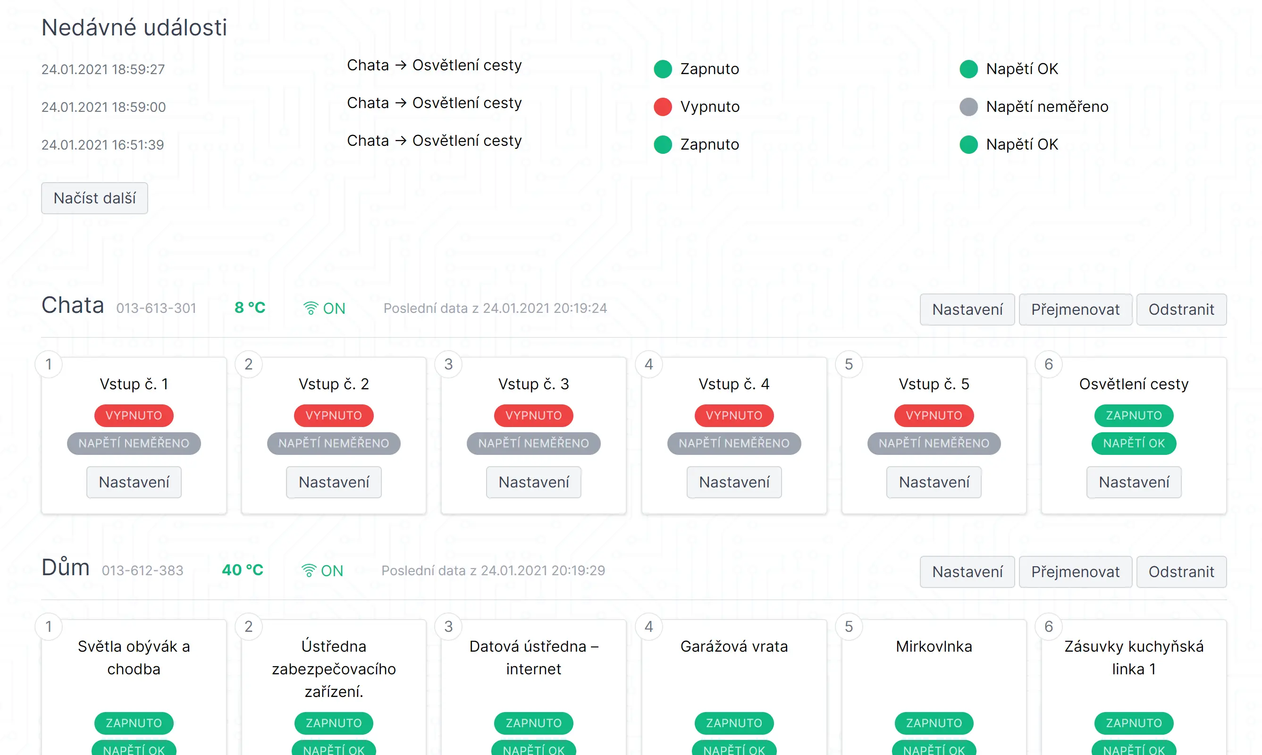1262x755 pixels.
Task: Click green Zapnuto dot of 18:59:27 event
Action: [663, 69]
